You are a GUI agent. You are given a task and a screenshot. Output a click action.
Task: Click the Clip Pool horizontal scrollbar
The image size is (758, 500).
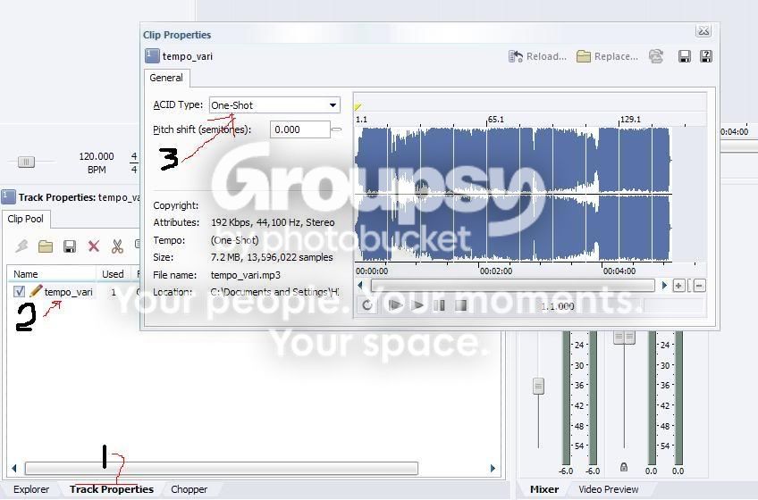click(x=222, y=468)
